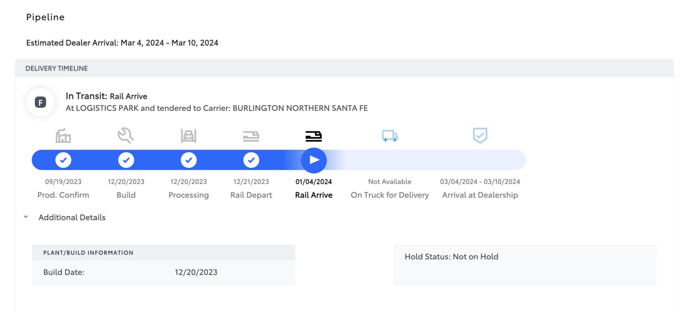Click the current-stage play arrow marker
The width and height of the screenshot is (694, 312).
click(x=314, y=160)
